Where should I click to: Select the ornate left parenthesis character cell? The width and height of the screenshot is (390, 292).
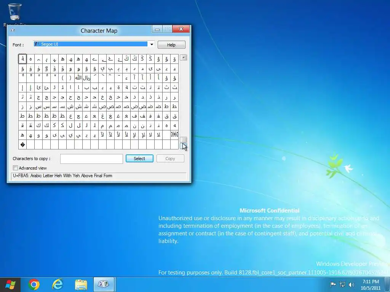click(x=62, y=78)
